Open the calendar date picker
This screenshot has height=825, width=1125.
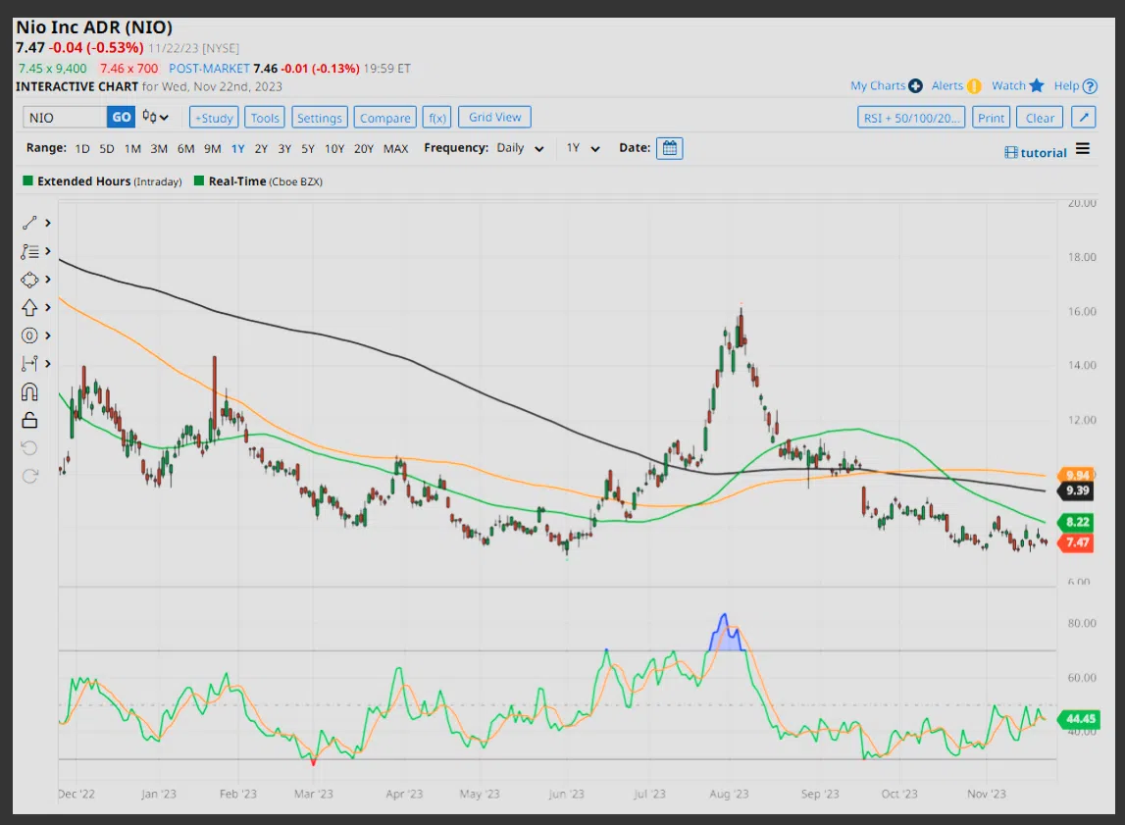669,148
